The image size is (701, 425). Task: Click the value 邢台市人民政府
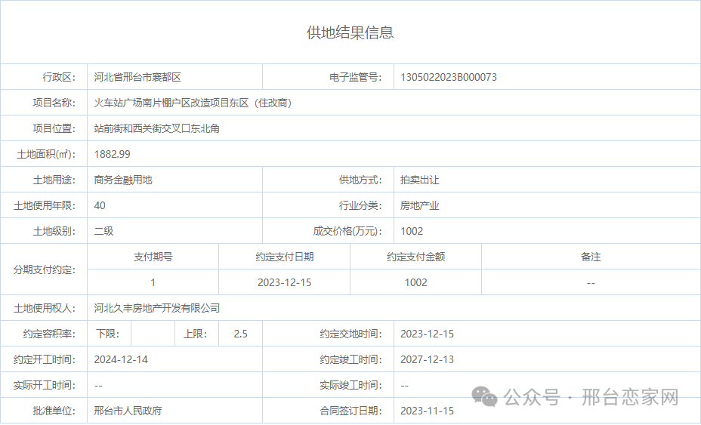point(128,411)
